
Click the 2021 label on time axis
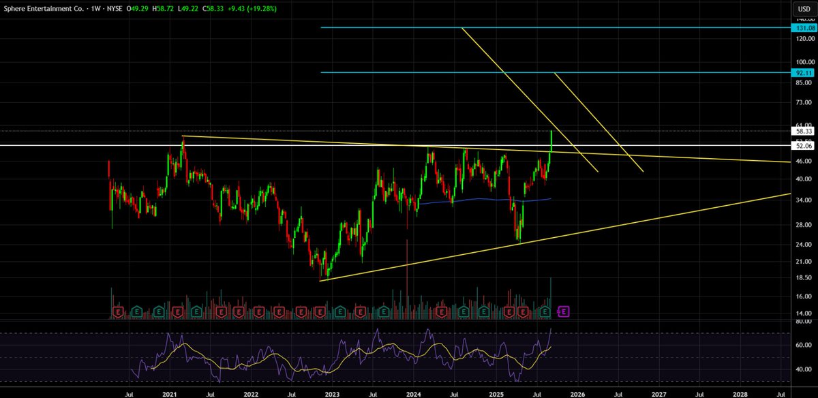click(x=169, y=393)
